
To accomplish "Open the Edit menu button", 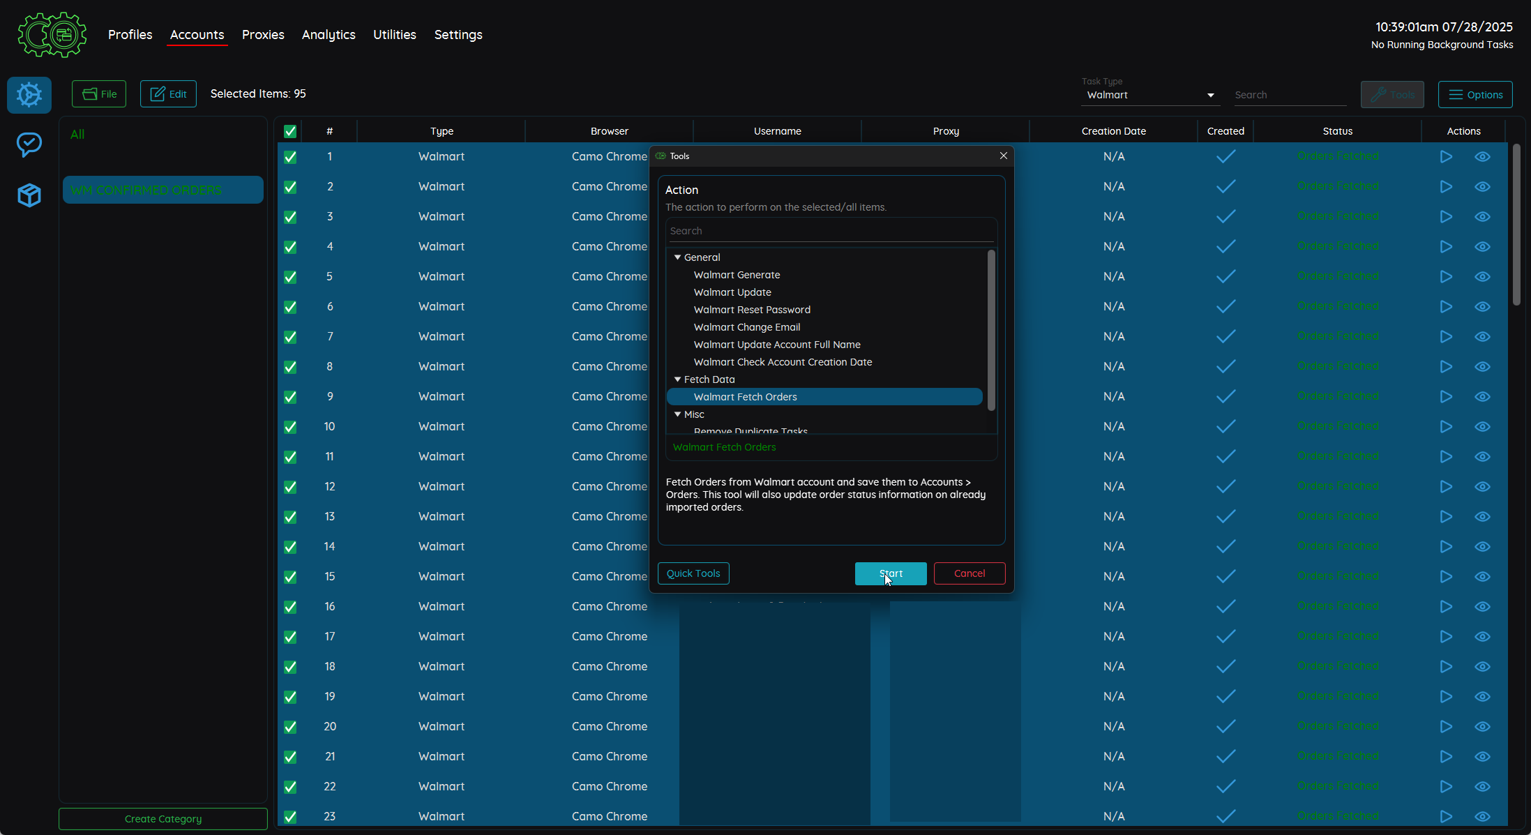I will pyautogui.click(x=168, y=94).
